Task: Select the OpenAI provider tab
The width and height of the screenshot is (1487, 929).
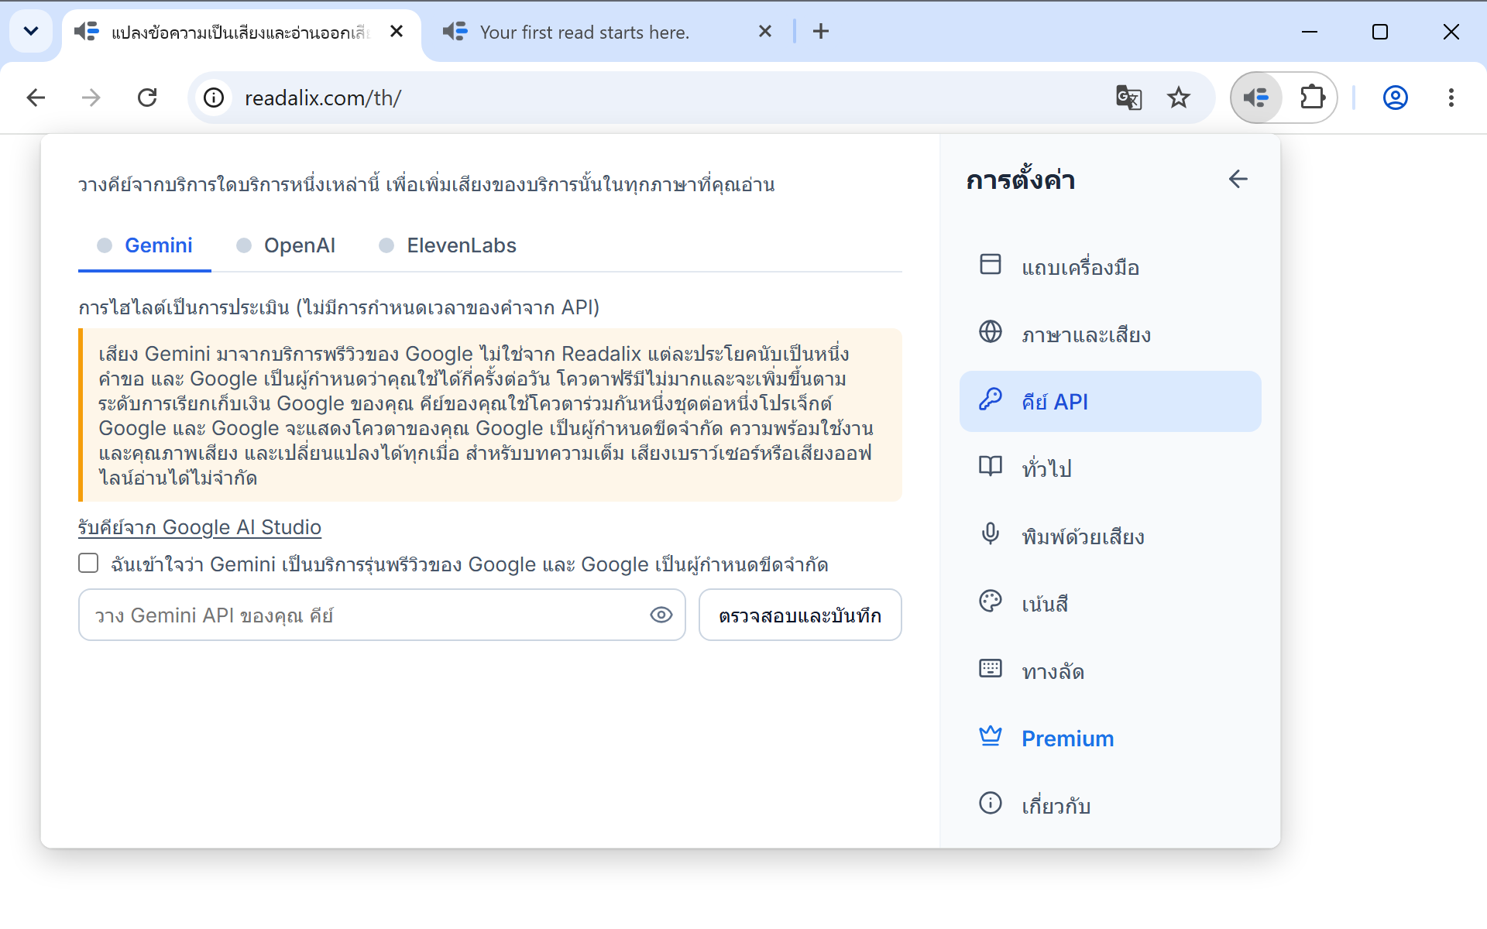Action: 286,246
